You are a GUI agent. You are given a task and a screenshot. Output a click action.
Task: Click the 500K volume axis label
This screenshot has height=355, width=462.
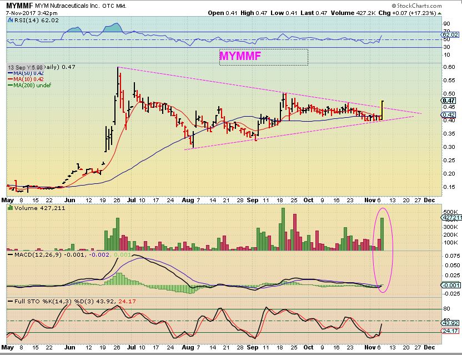pyautogui.click(x=450, y=212)
